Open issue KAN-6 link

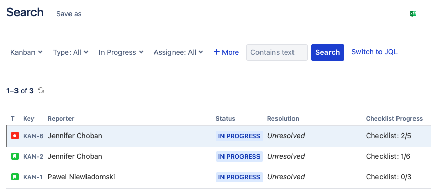33,136
